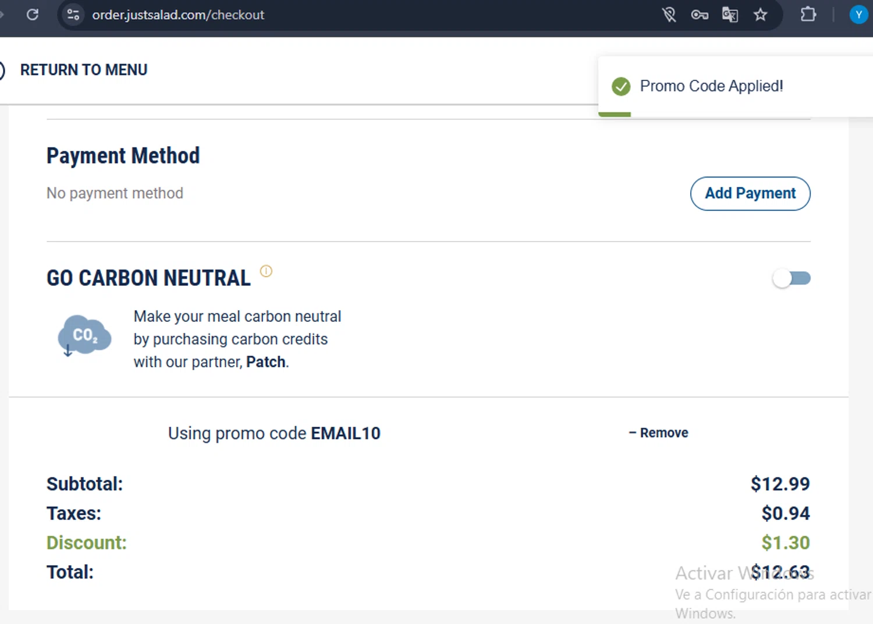
Task: Click the No payment method text
Action: (x=115, y=193)
